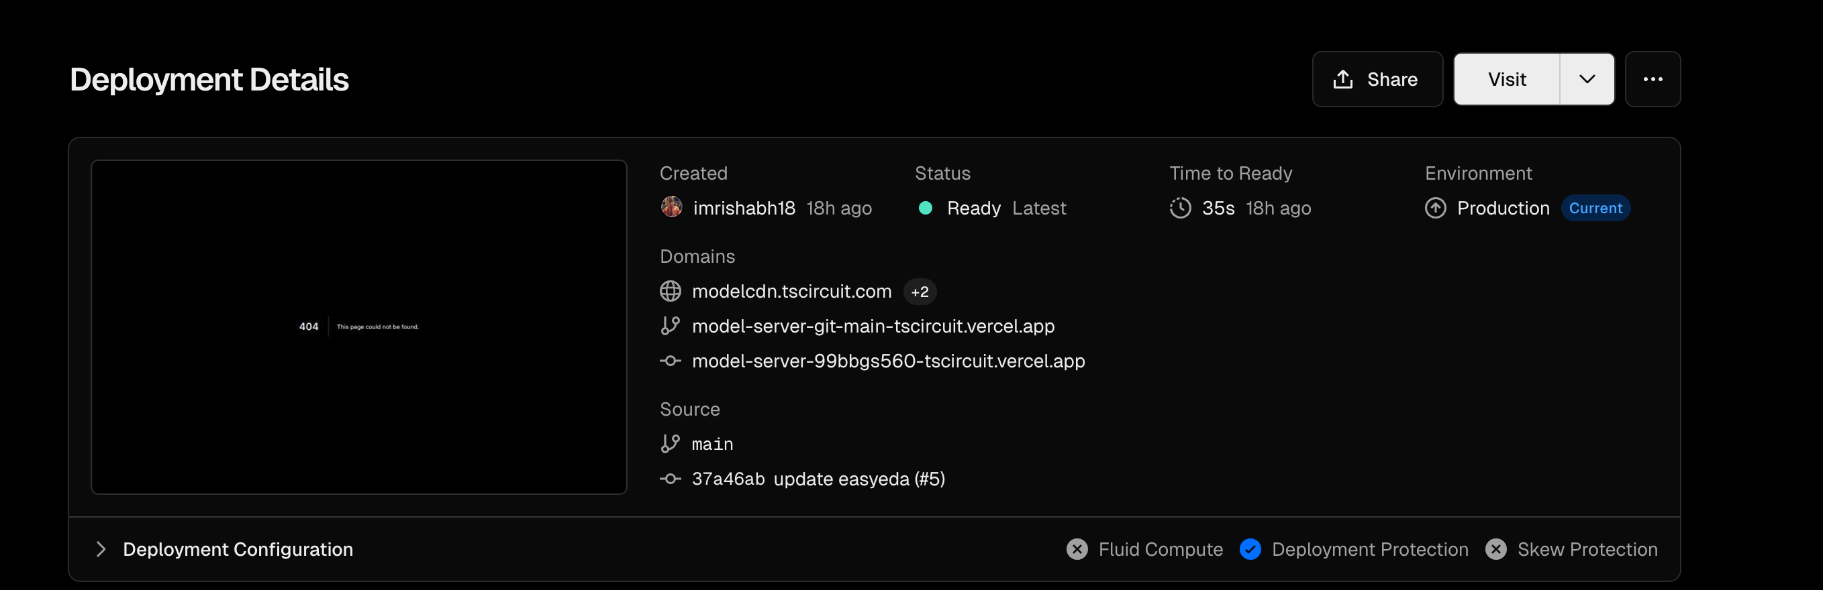Click the Fluid Compute disabled indicator
The image size is (1823, 590).
click(x=1077, y=550)
